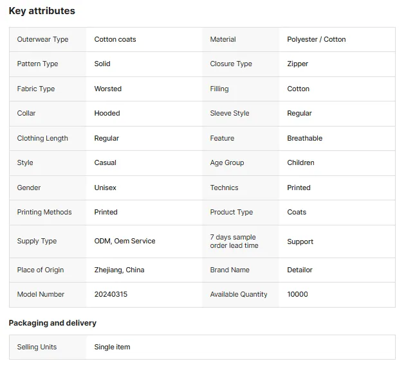Viewport: 415px width, 368px height.
Task: Select the Breathable feature value
Action: (x=304, y=138)
